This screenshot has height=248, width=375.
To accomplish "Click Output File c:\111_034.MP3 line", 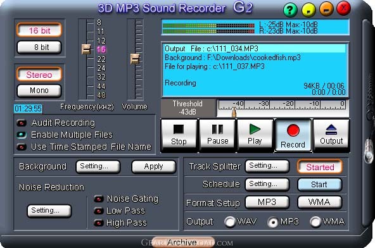I will point(255,49).
